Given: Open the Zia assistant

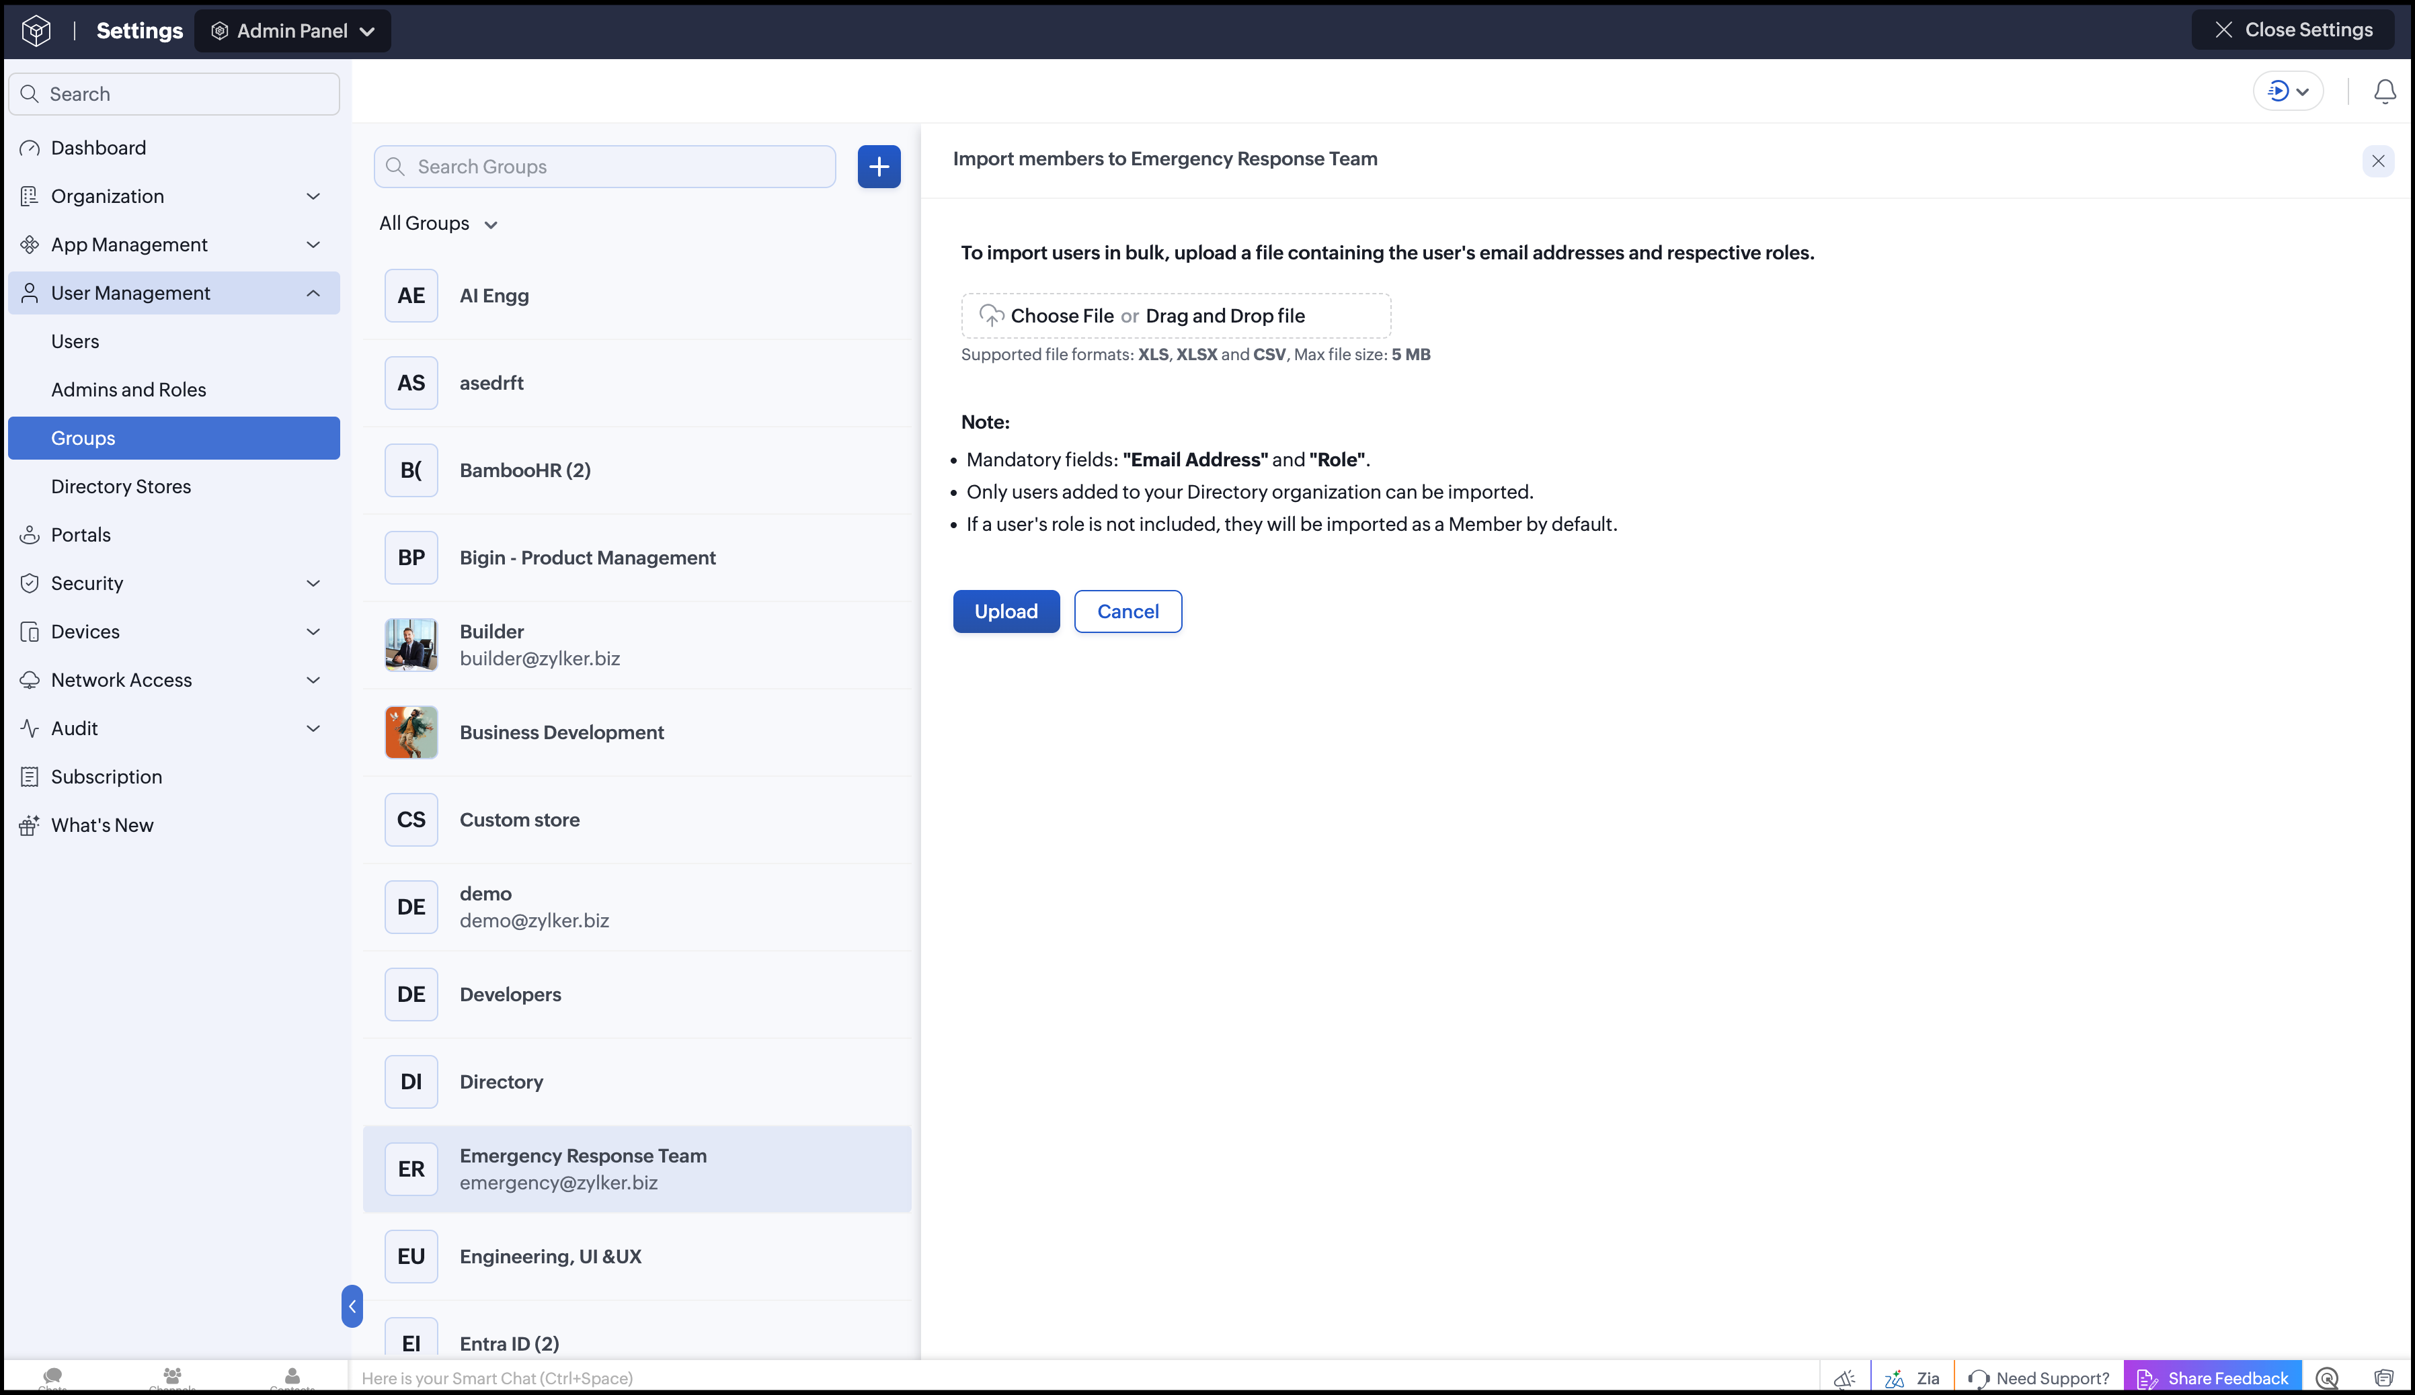Looking at the screenshot, I should tap(1912, 1379).
